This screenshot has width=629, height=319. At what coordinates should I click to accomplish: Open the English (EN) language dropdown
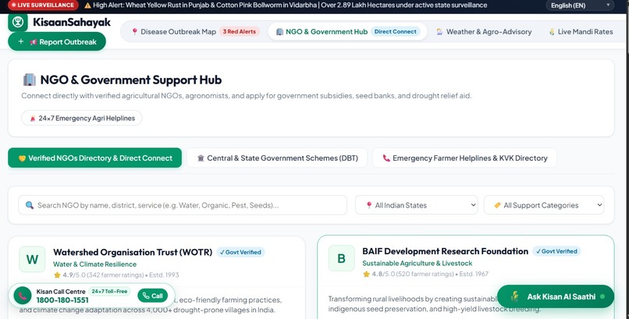click(580, 5)
